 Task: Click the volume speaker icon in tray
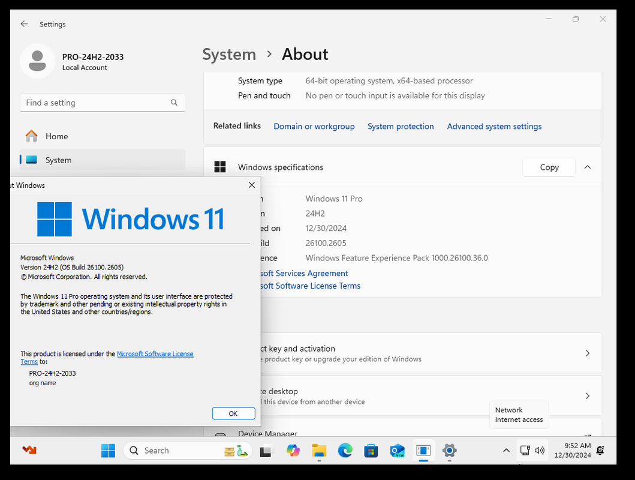coord(540,451)
